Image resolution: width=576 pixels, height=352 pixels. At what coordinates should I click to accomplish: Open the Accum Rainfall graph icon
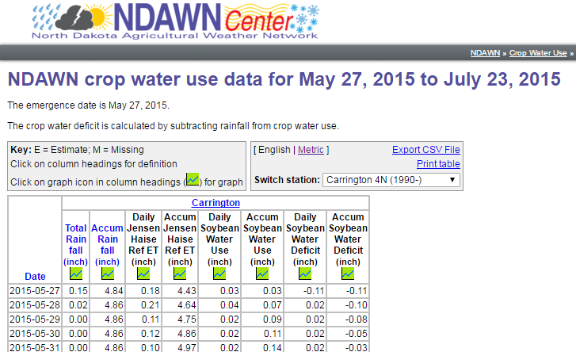(108, 274)
